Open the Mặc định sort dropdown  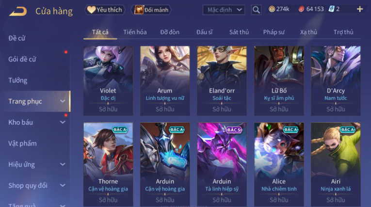tap(224, 10)
